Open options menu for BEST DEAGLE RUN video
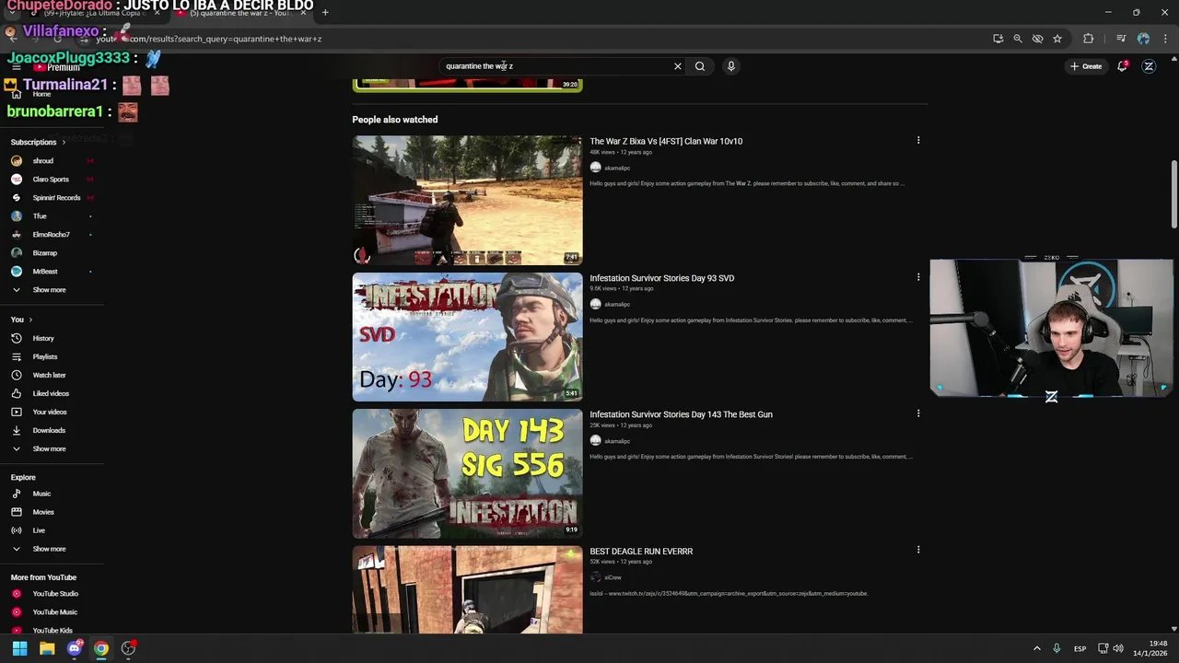This screenshot has width=1179, height=663. click(x=918, y=551)
